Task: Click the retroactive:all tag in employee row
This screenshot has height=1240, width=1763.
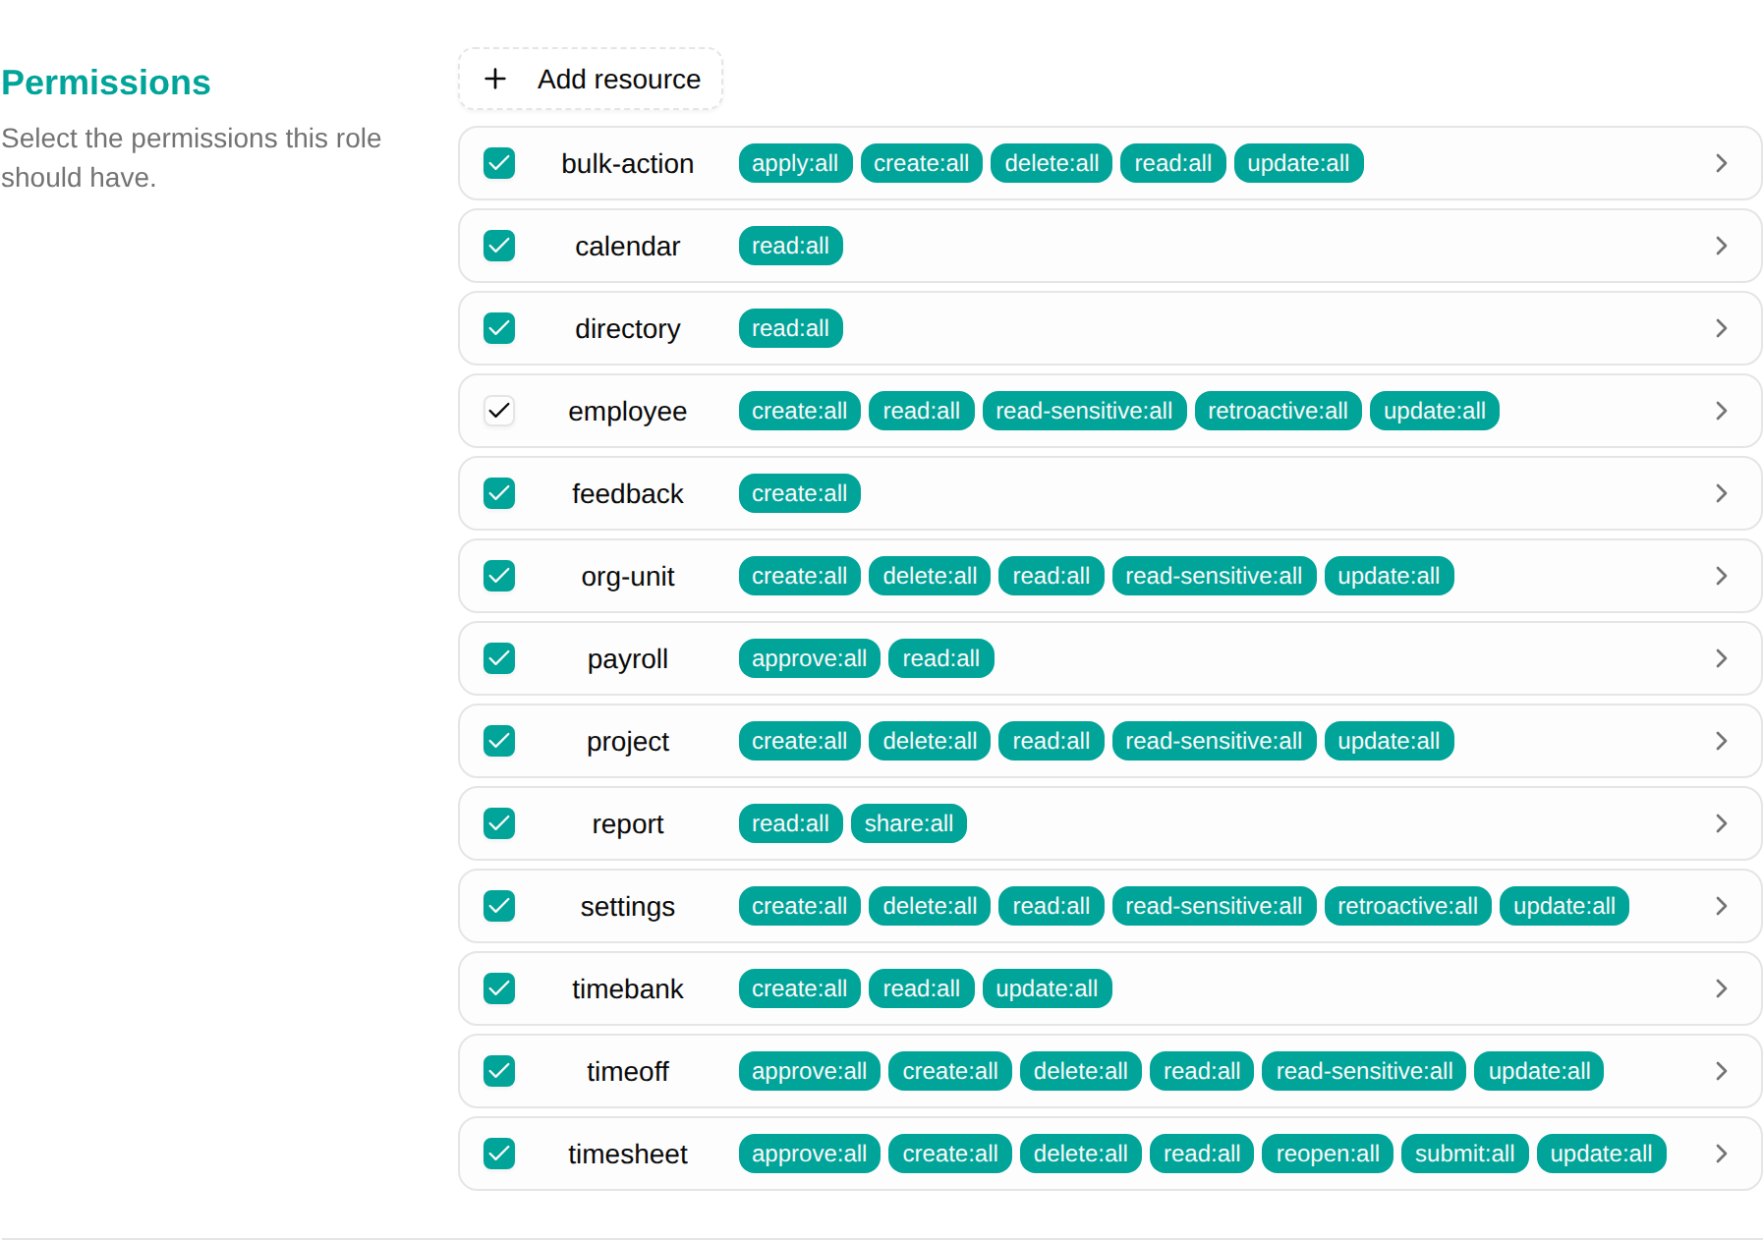Action: pos(1278,411)
